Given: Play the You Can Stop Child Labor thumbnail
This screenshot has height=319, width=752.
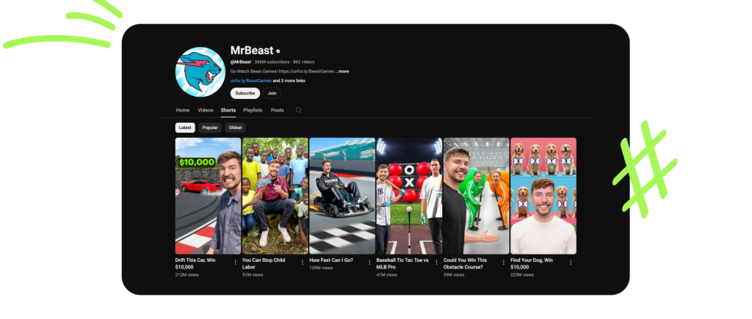Looking at the screenshot, I should click(x=275, y=196).
